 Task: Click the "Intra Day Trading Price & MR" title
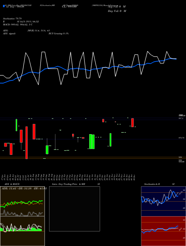tap(68, 184)
